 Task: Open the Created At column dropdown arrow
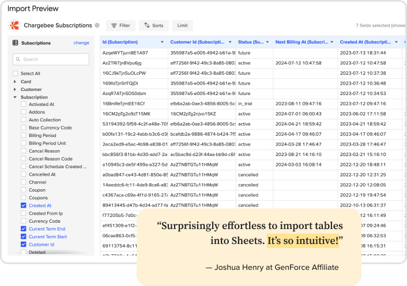[x=397, y=42]
